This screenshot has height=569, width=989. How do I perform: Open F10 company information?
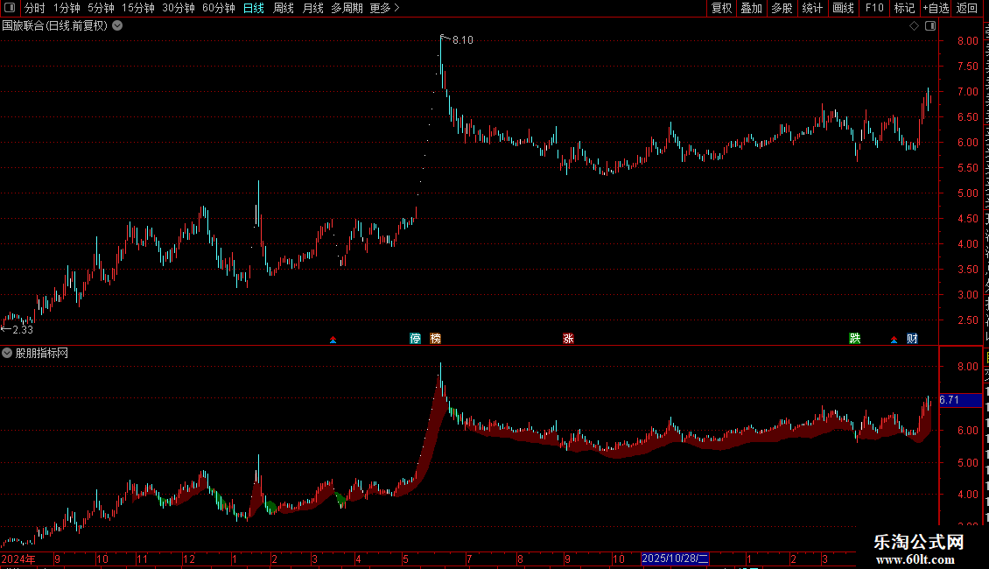click(874, 8)
